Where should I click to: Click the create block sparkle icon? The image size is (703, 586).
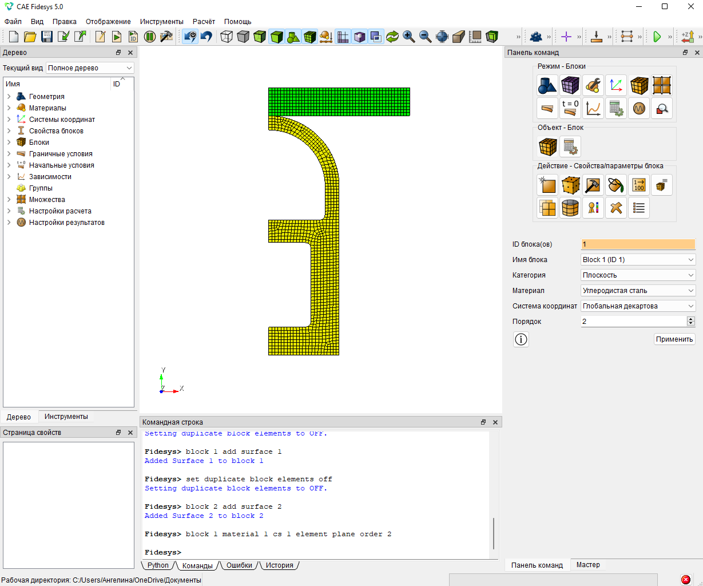coord(547,185)
